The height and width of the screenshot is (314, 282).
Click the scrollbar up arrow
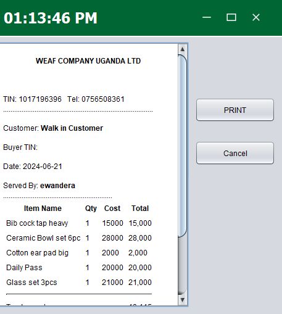click(183, 49)
